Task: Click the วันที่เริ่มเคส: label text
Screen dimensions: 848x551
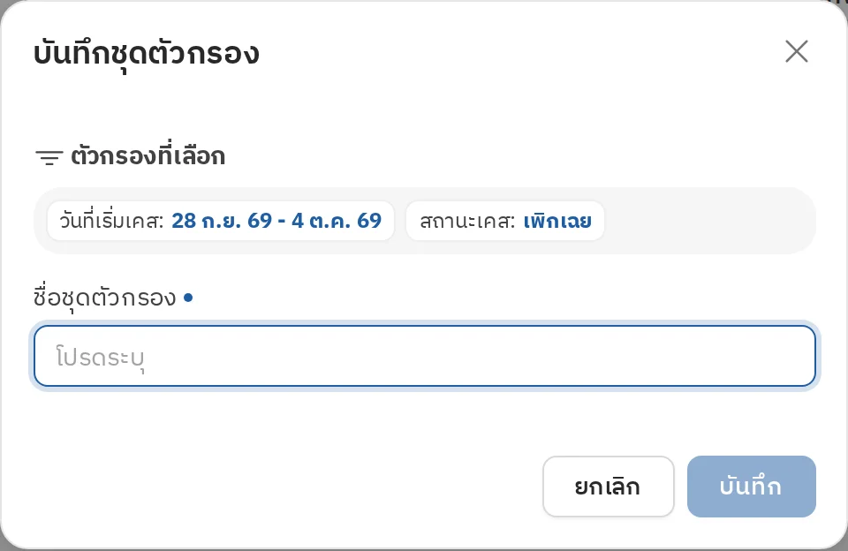Action: point(112,221)
